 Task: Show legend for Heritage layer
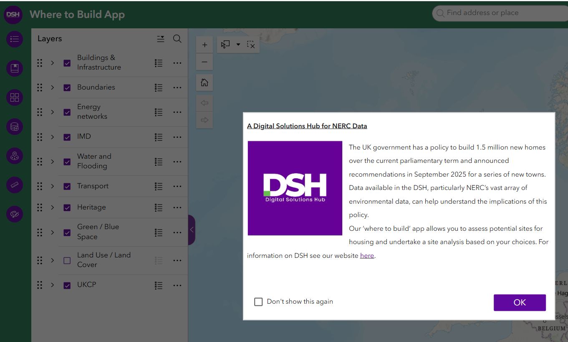[x=159, y=207]
